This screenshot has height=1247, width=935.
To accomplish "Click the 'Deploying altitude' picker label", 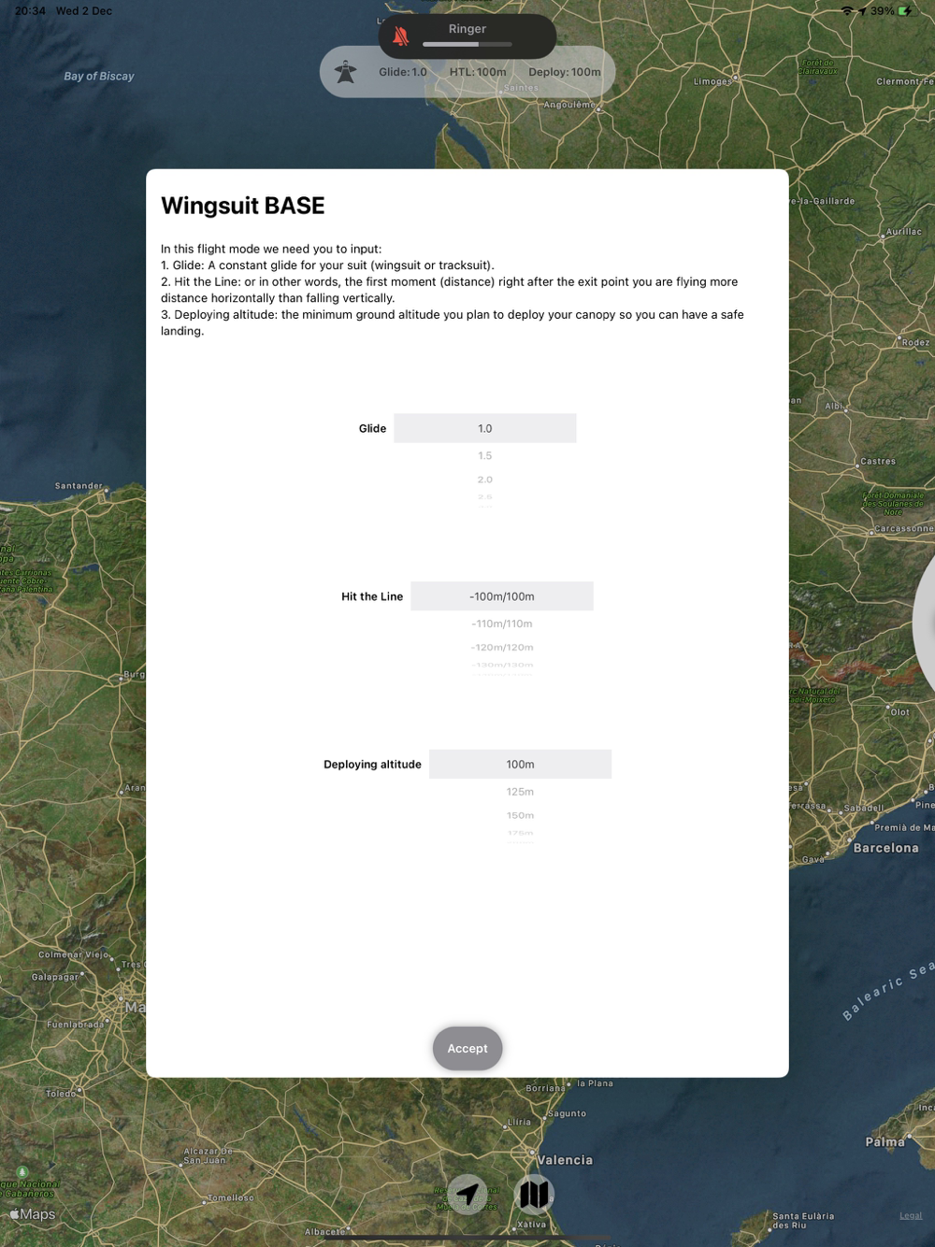I will 372,764.
